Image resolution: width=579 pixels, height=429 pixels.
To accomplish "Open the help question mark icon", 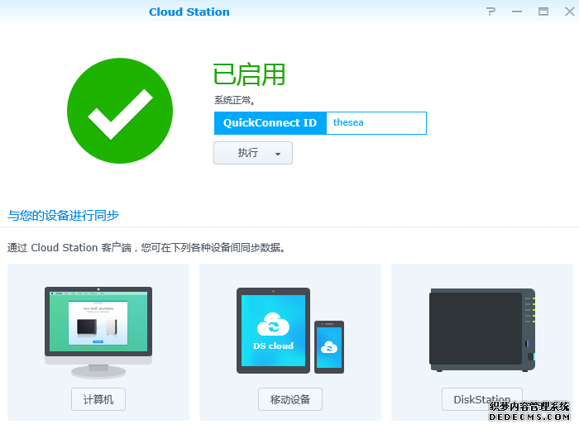I will click(490, 12).
